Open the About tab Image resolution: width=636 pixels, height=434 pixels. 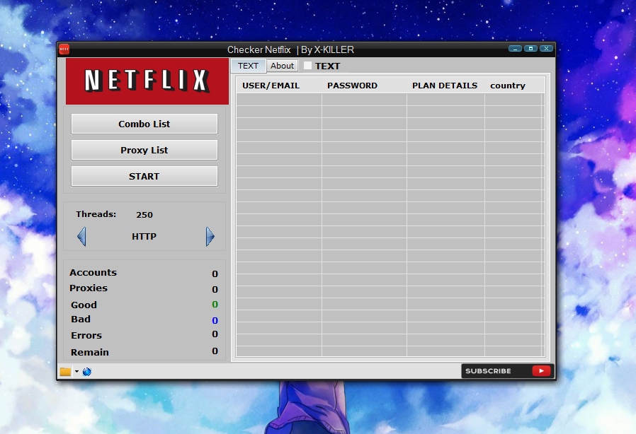click(x=283, y=66)
